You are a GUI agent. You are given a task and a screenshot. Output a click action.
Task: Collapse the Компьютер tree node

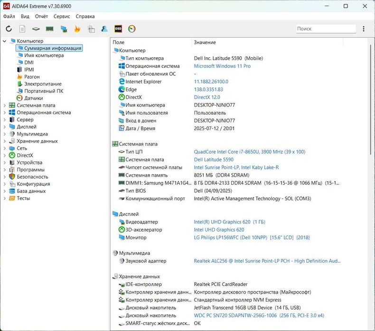pos(4,41)
